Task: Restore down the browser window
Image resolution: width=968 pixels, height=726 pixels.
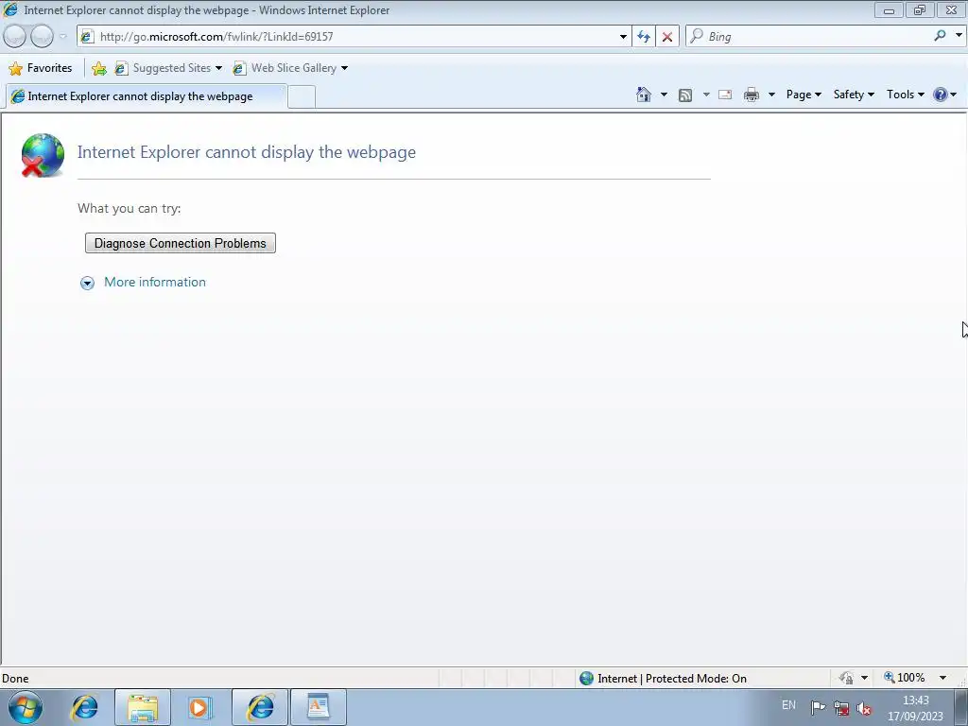Action: click(920, 10)
